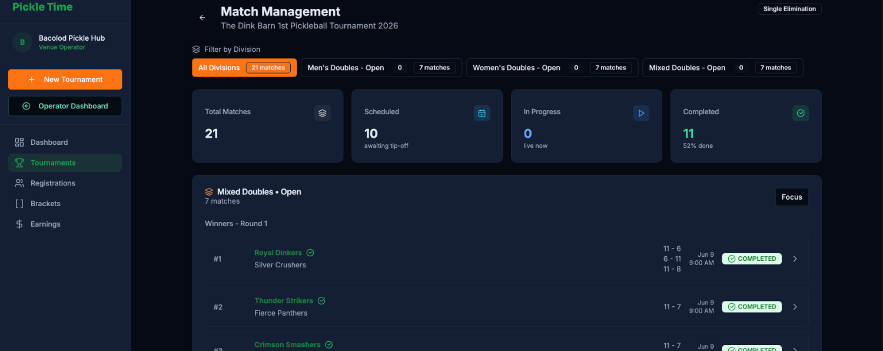Open Earnings in the sidebar
Viewport: 883px width, 351px height.
tap(65, 224)
